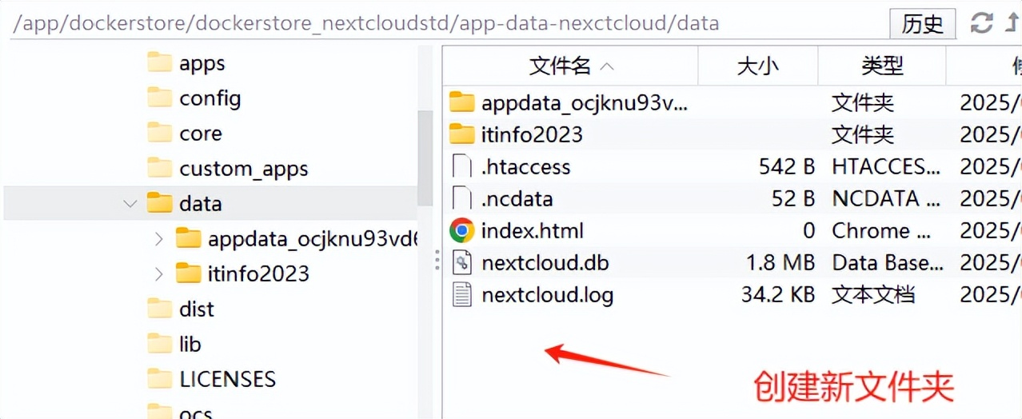
Task: Sort by 大小 column header
Action: click(758, 66)
